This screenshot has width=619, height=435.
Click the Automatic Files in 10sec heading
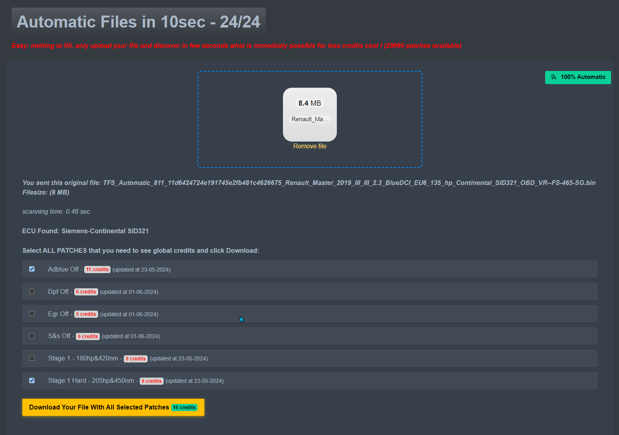pos(138,22)
